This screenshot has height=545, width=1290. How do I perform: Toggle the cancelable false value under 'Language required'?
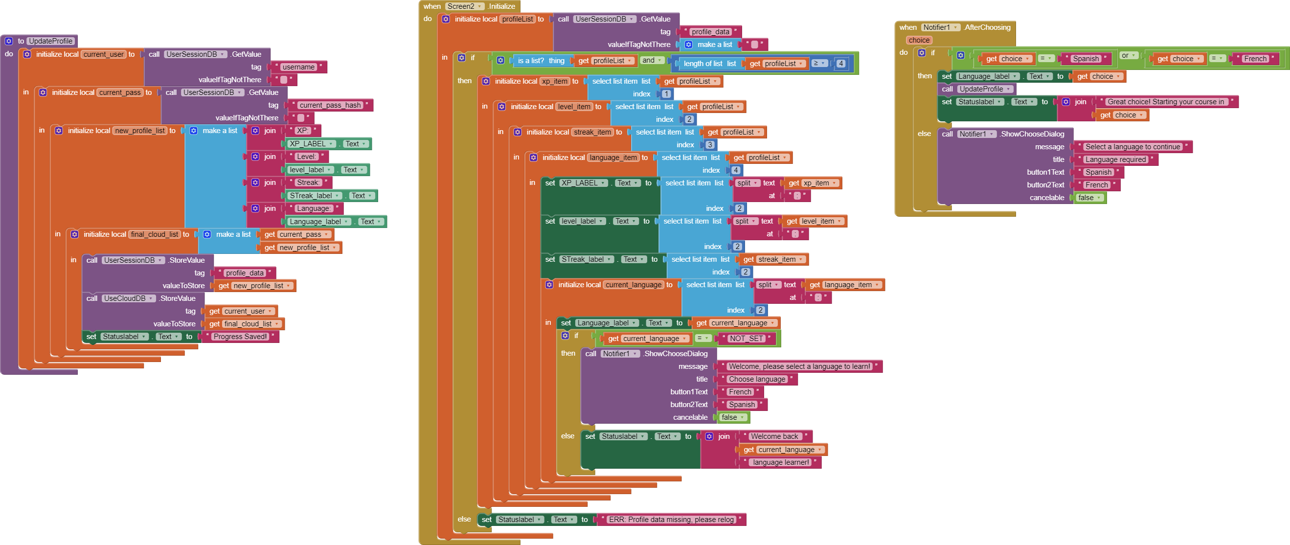(1090, 198)
